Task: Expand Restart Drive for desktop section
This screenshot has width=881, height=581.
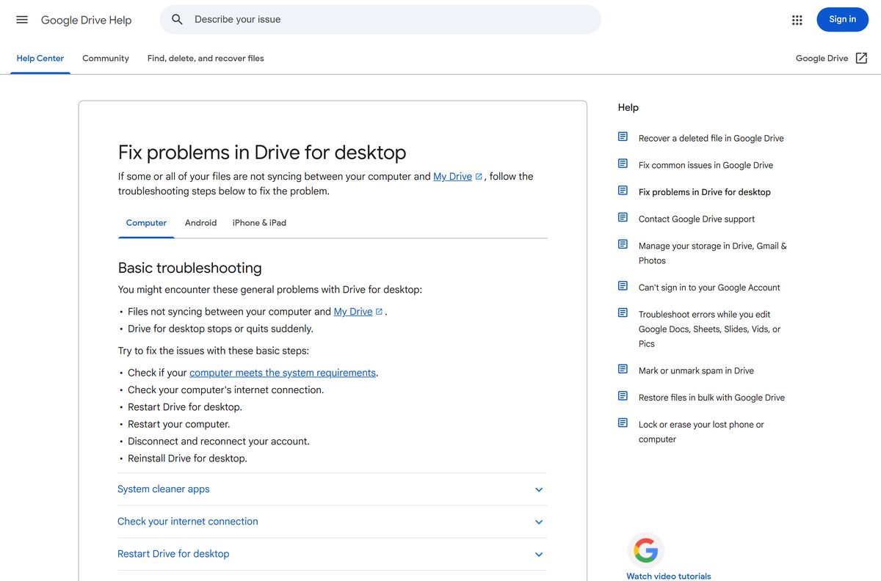Action: [x=332, y=554]
